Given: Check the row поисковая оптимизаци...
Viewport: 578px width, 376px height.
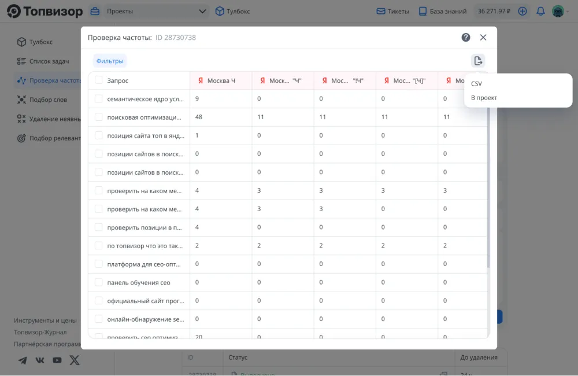Looking at the screenshot, I should [x=98, y=117].
